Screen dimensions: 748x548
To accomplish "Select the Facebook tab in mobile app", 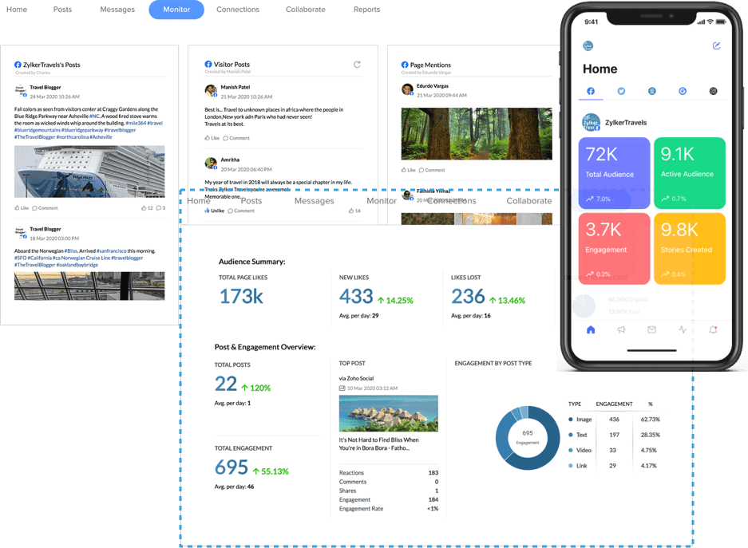I will 591,92.
